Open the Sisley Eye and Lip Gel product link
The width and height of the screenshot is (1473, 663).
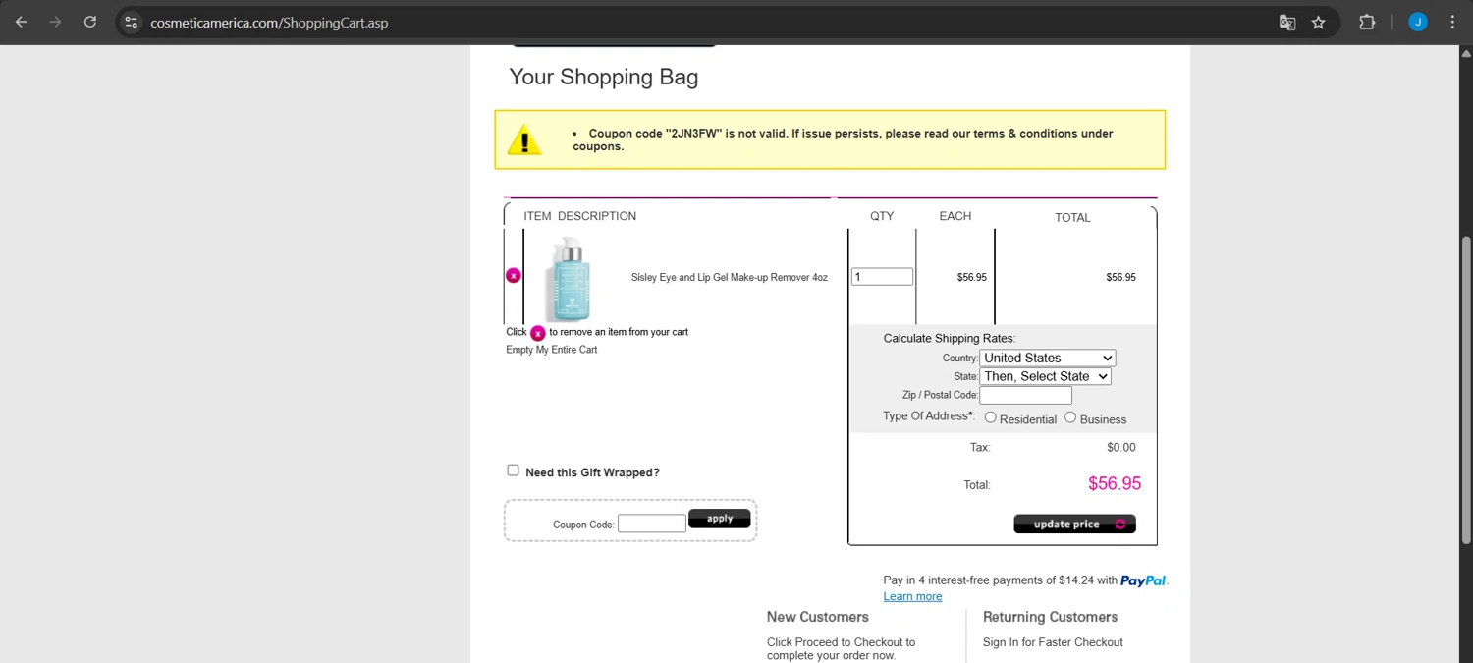click(x=730, y=278)
